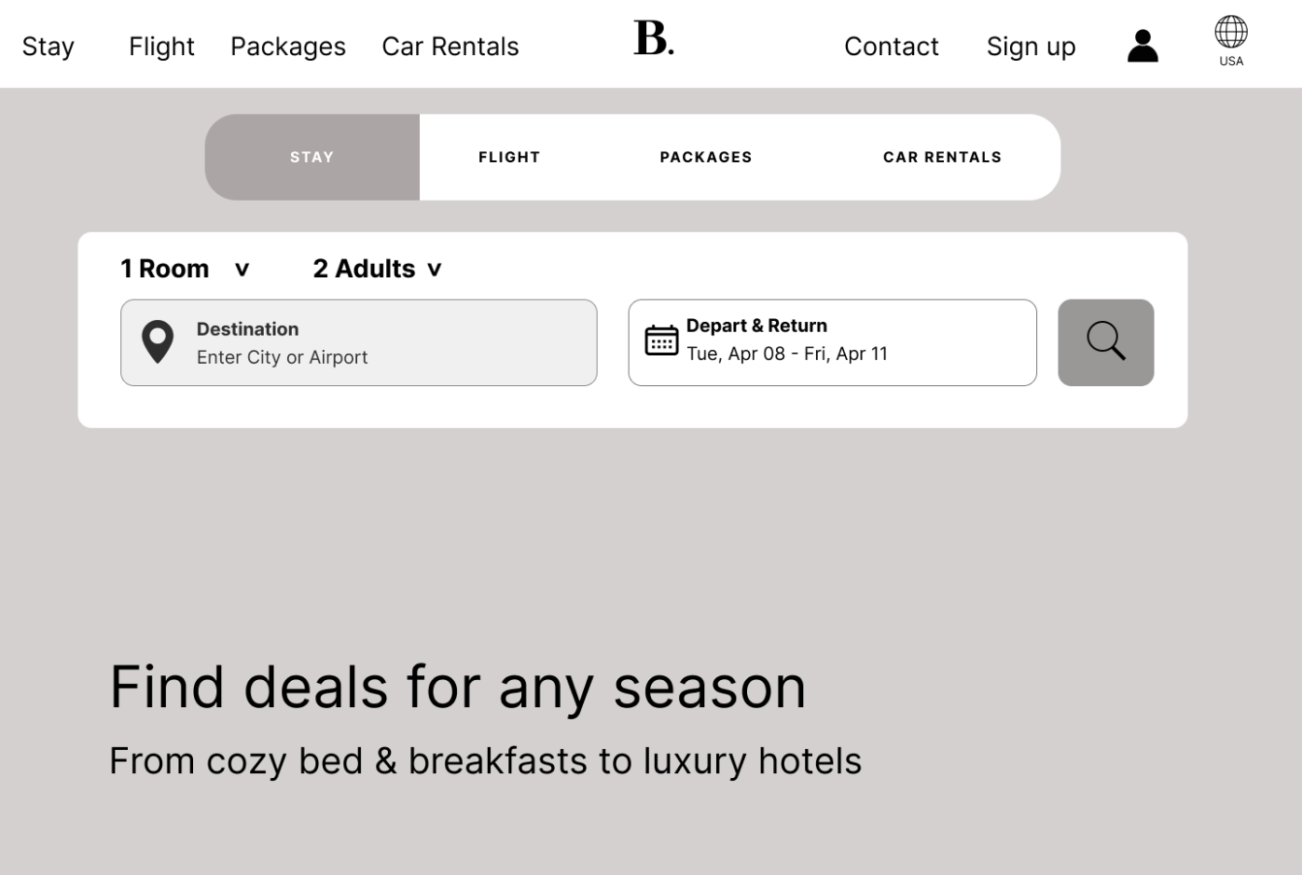Open Car Rentals in the top navigation
Screen dimensions: 1302x875
450,46
